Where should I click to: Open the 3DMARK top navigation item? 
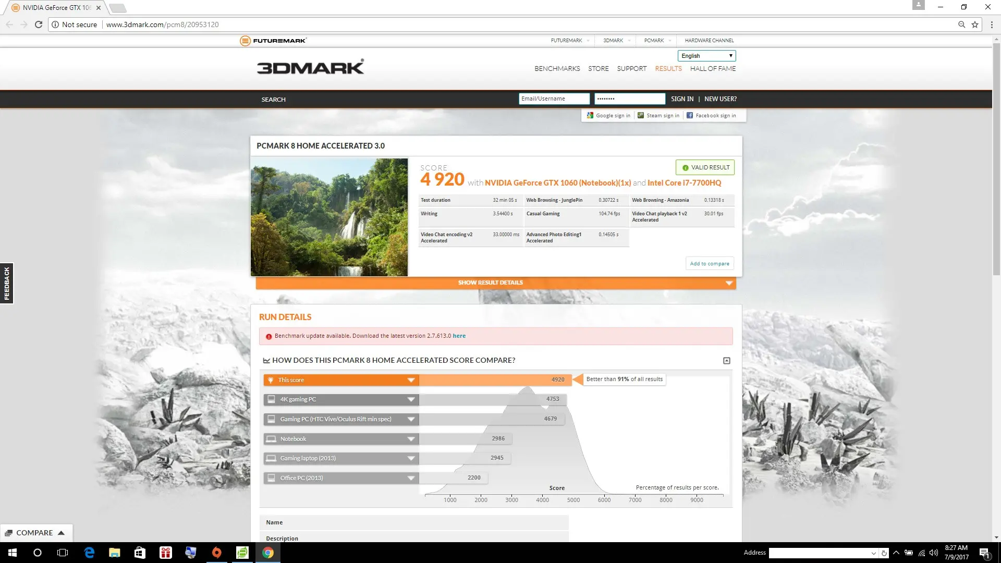click(x=613, y=41)
